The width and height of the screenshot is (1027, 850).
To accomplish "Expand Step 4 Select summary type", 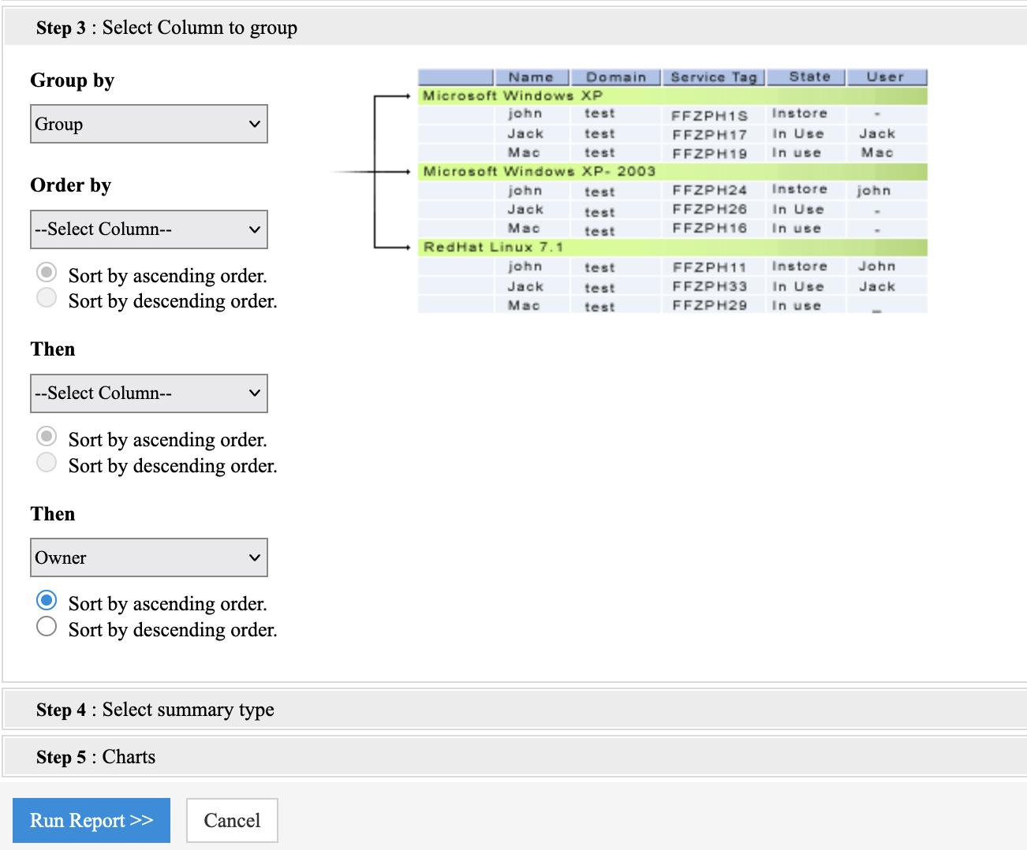I will click(516, 710).
